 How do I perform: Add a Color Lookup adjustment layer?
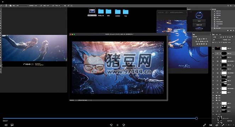pyautogui.click(x=207, y=42)
